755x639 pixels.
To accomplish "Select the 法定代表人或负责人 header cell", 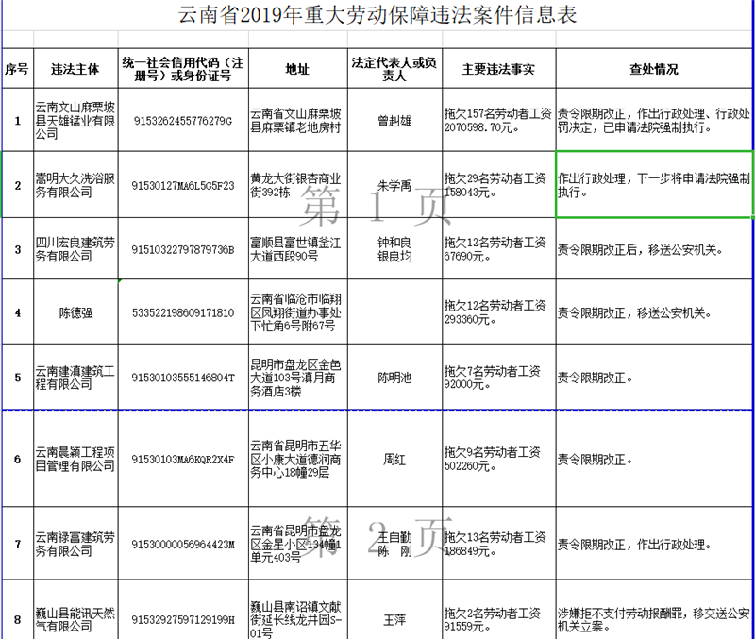I will 394,69.
